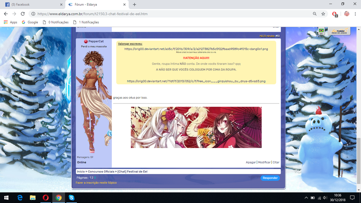The image size is (361, 203).
Task: Open the Action Center notifications icon
Action: pos(352,198)
